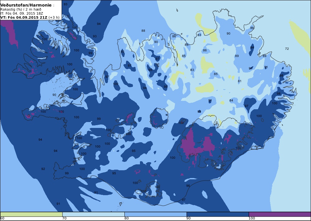This screenshot has height=221, width=311.
Task: Click the legend scale label 80
Action: (x=127, y=219)
